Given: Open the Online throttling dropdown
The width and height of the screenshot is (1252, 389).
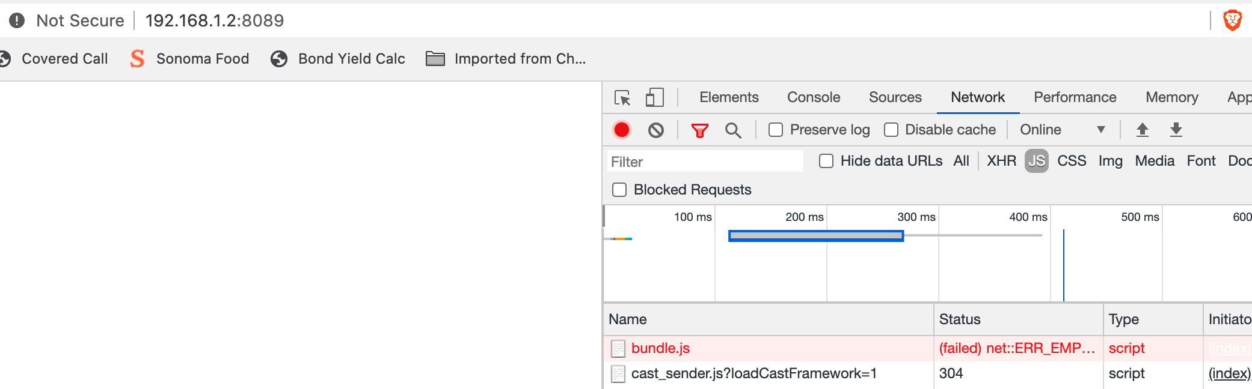Looking at the screenshot, I should tap(1062, 130).
